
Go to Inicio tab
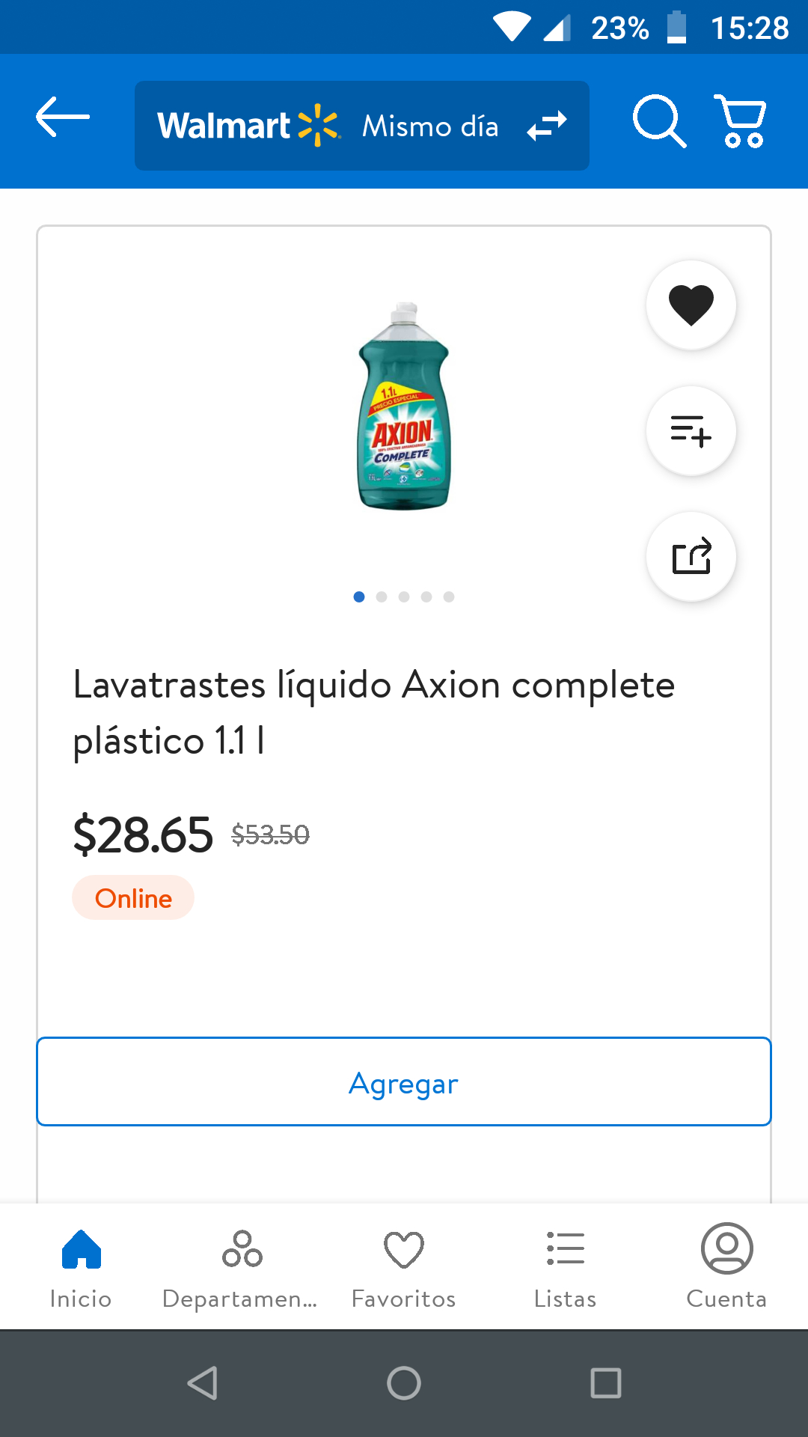pyautogui.click(x=81, y=1266)
